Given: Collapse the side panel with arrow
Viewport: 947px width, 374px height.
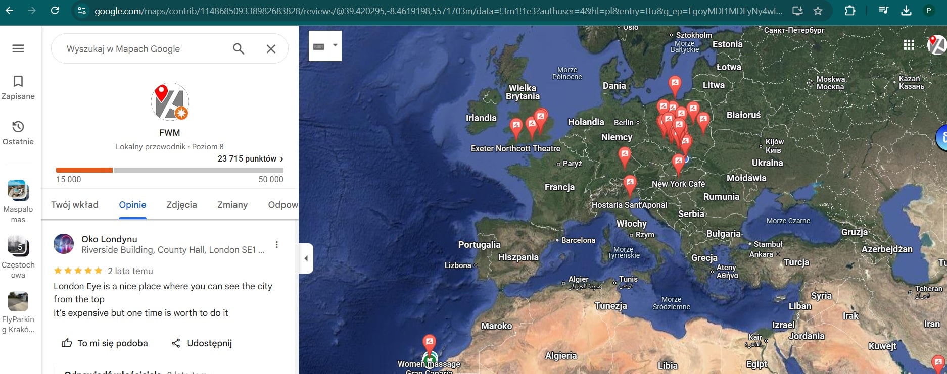Looking at the screenshot, I should point(306,258).
